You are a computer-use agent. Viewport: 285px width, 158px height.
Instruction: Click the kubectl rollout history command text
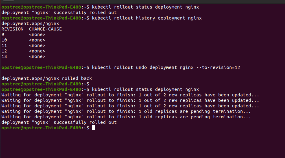pos(147,18)
